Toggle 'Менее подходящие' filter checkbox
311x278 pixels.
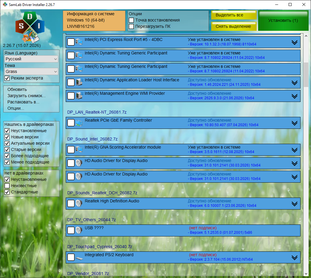(7, 162)
